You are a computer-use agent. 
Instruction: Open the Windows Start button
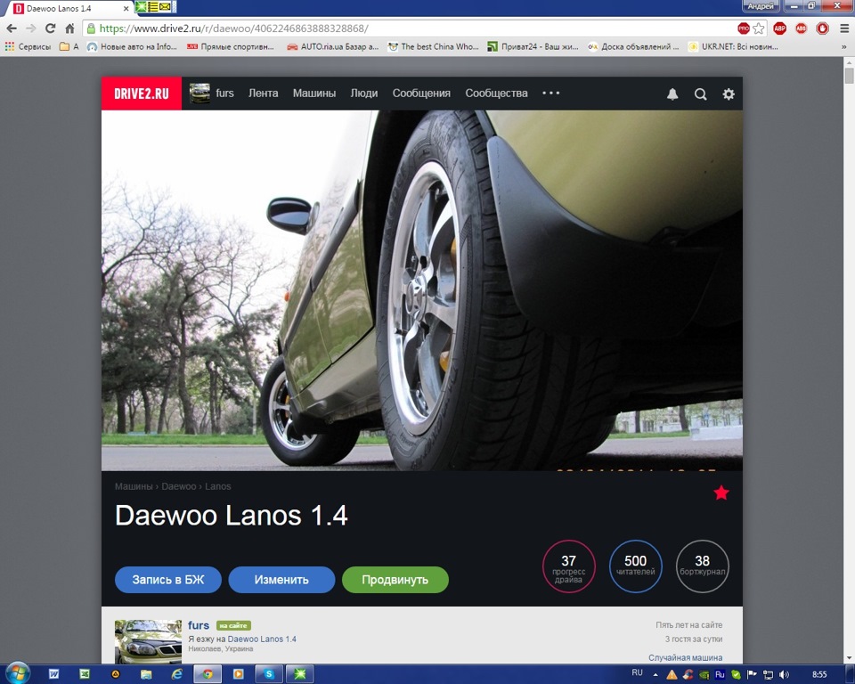[18, 674]
